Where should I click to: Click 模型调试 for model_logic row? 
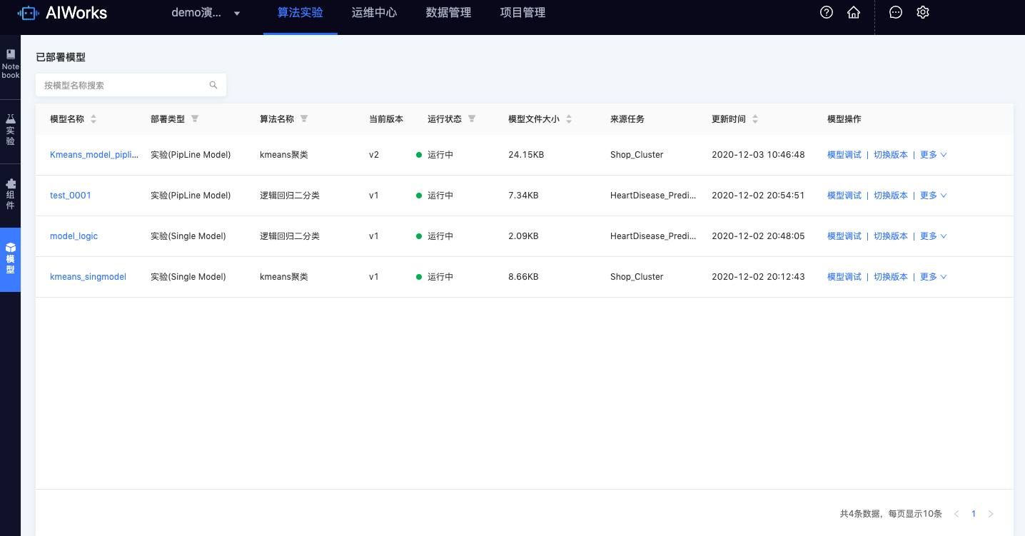[x=844, y=236]
